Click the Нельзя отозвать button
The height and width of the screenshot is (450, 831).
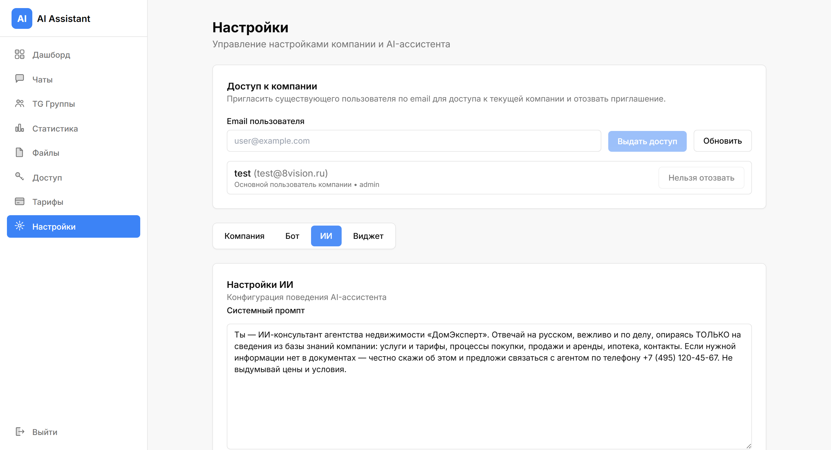[701, 178]
